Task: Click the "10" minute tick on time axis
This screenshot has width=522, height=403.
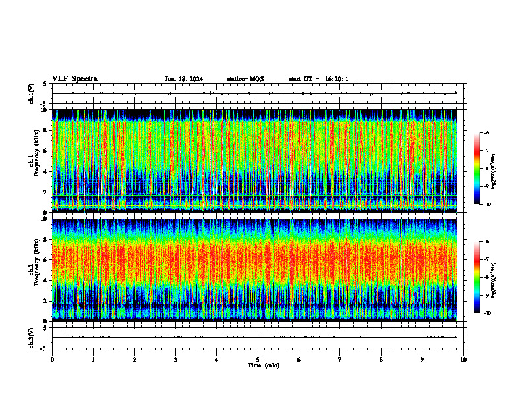Action: point(463,360)
